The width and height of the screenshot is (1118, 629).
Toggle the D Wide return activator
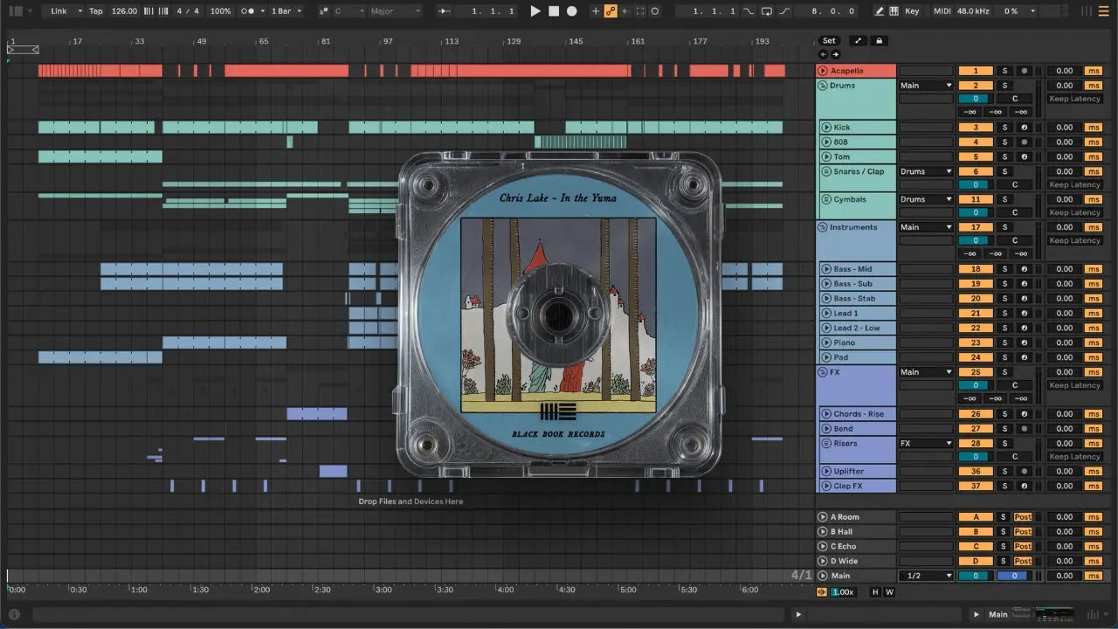tap(976, 562)
